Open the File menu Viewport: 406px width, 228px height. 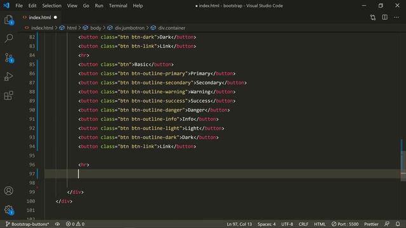pyautogui.click(x=19, y=6)
